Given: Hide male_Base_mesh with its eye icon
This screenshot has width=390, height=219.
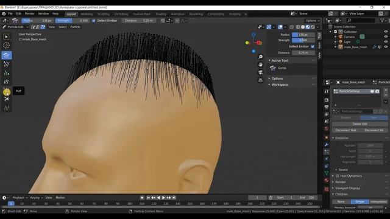Looking at the screenshot, I should 386,47.
